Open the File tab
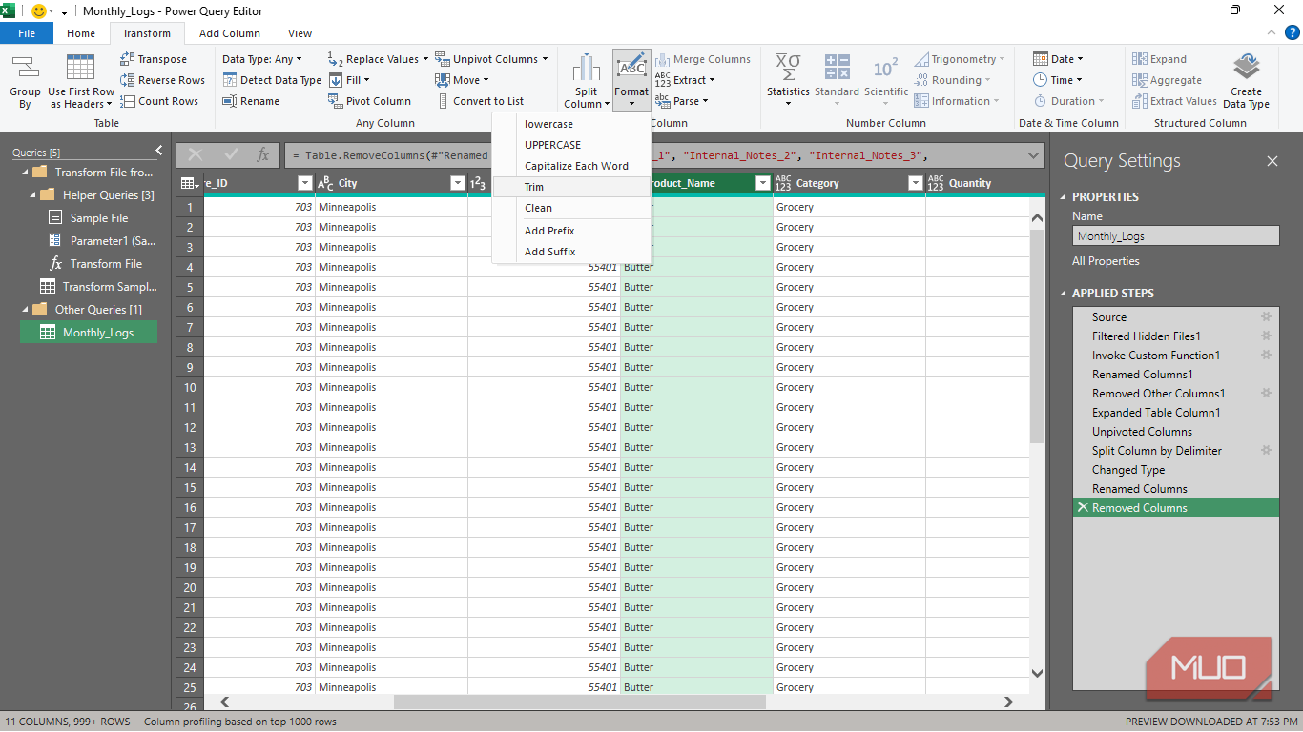 coord(27,33)
